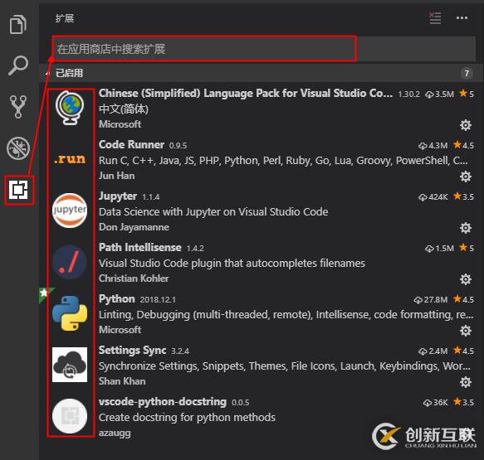The width and height of the screenshot is (484, 460).
Task: Click Code Runner's 'Run C, C++, Java' description
Action: click(x=283, y=161)
